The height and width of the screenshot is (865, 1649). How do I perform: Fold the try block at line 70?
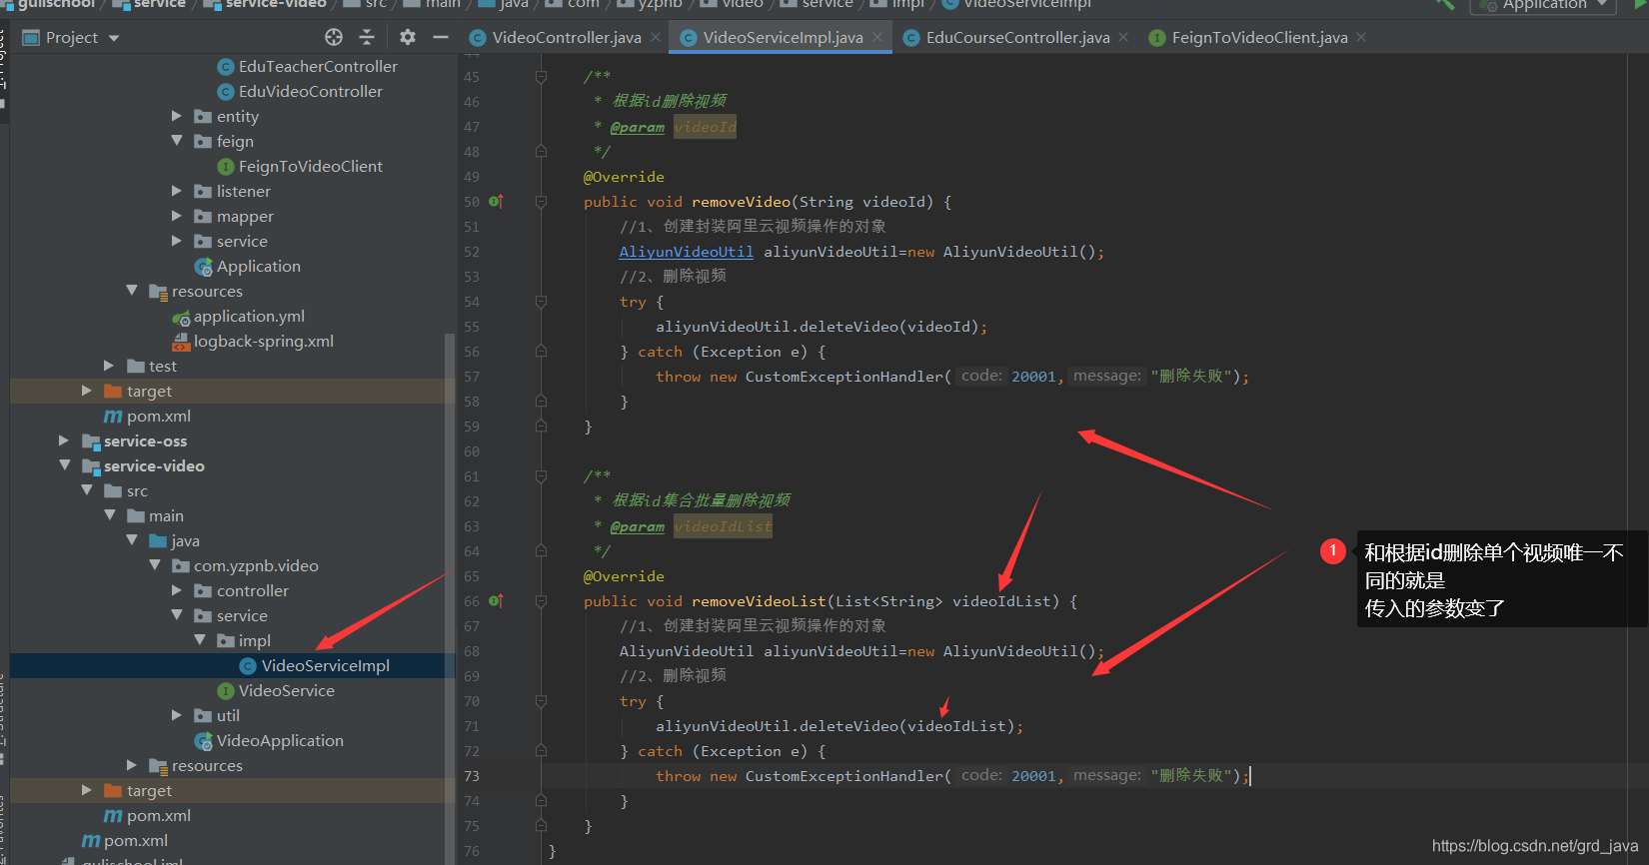[541, 701]
